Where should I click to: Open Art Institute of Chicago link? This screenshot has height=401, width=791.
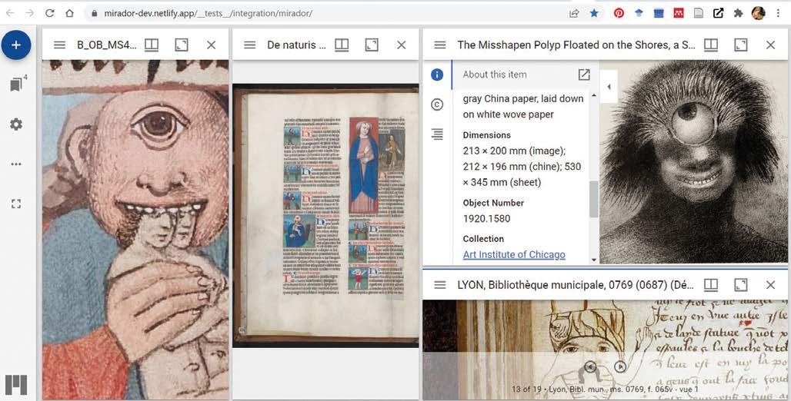coord(514,254)
